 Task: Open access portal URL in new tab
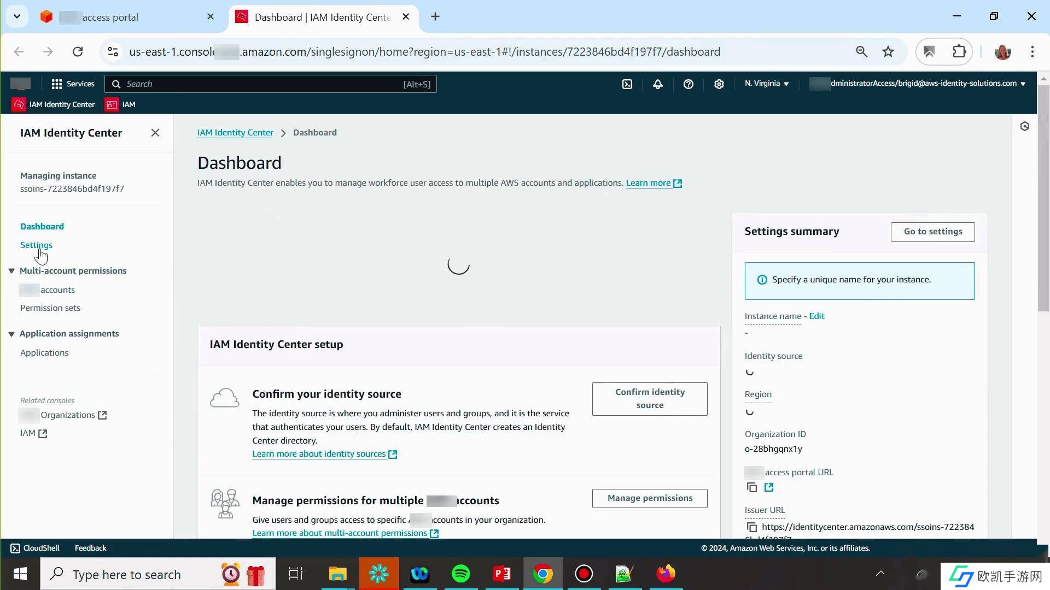pos(769,487)
